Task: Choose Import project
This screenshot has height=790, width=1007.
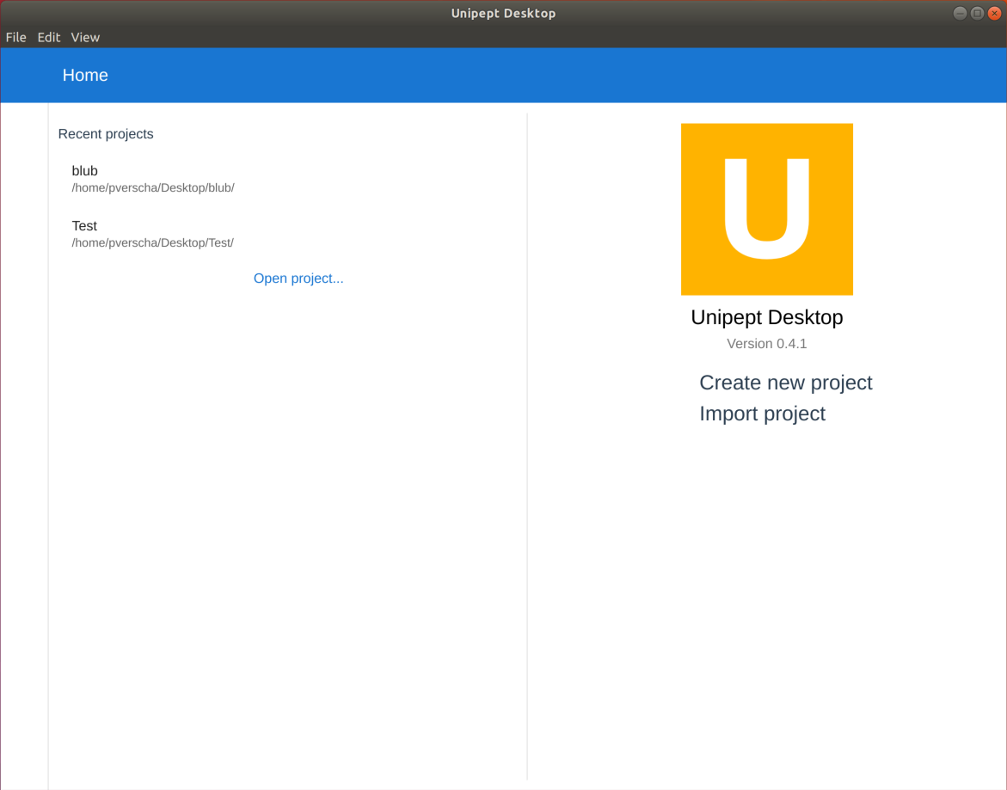Action: point(762,413)
